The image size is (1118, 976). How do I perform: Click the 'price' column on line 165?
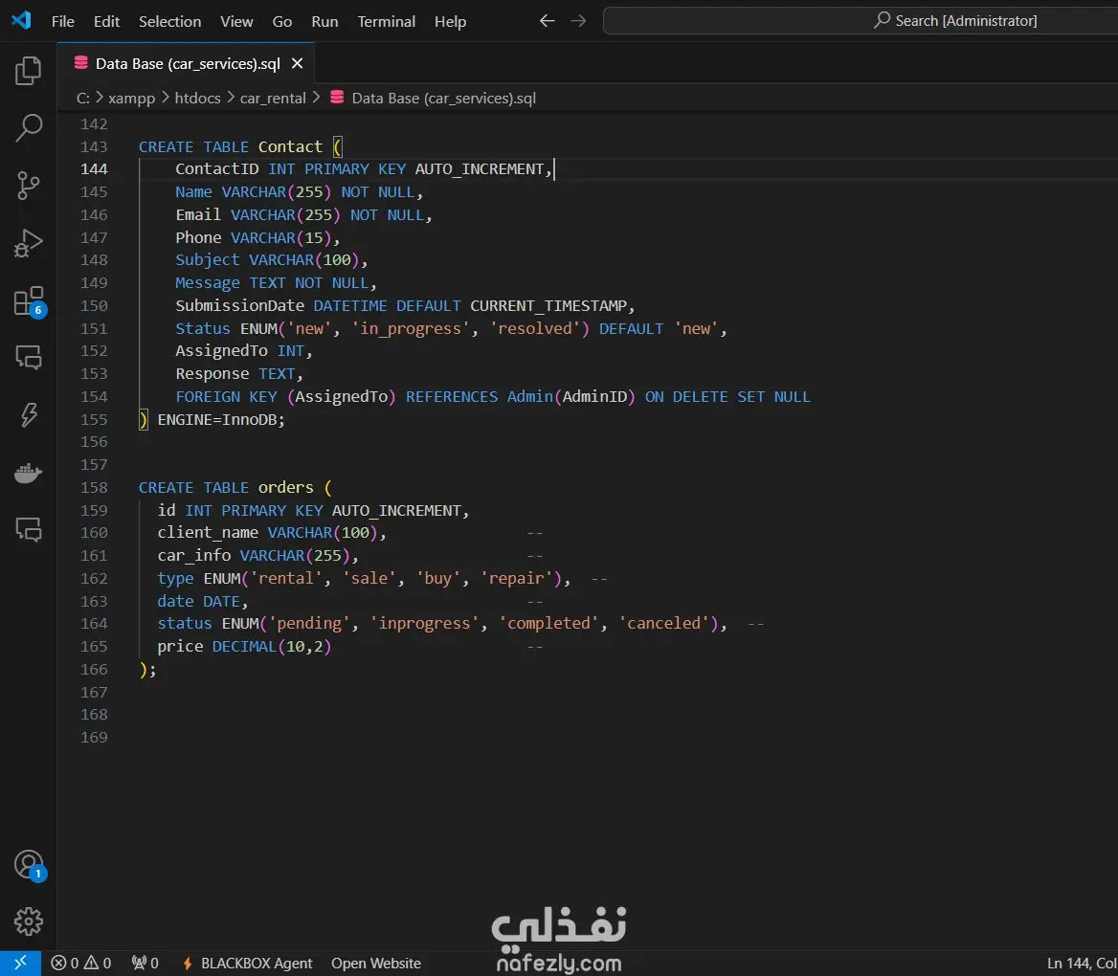tap(180, 646)
